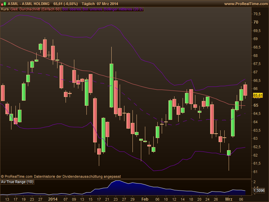Viewport: 269px width, 202px height.
Task: Select 'Gleit. Durchschnitt (Einfach 60)' legend label
Action: [36, 9]
